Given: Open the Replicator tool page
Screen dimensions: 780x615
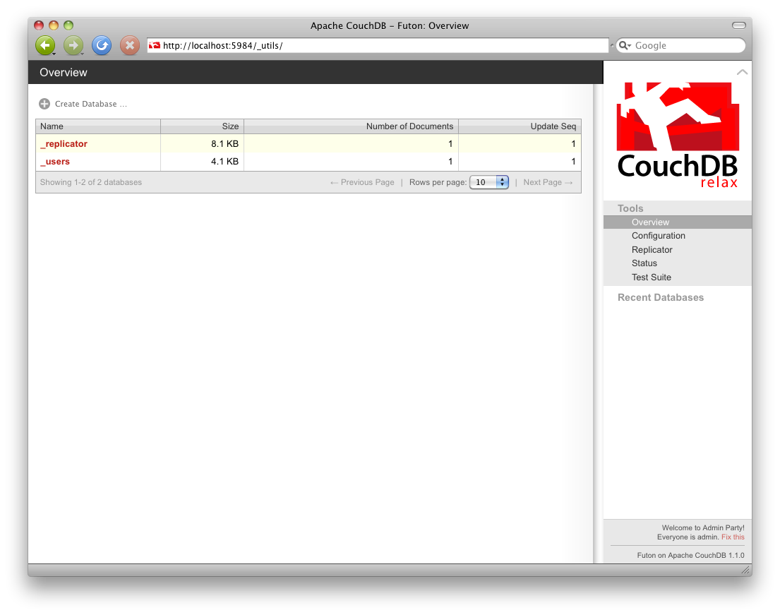Looking at the screenshot, I should (x=652, y=250).
